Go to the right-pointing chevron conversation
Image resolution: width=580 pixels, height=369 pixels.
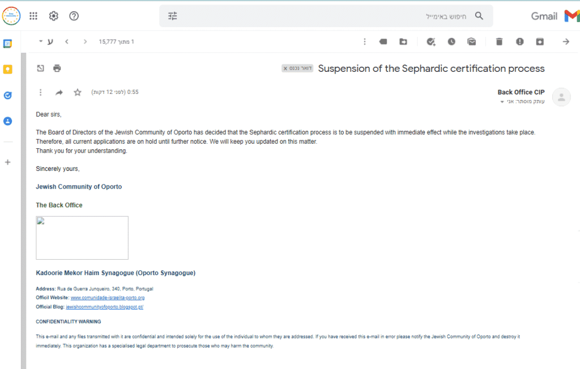86,42
